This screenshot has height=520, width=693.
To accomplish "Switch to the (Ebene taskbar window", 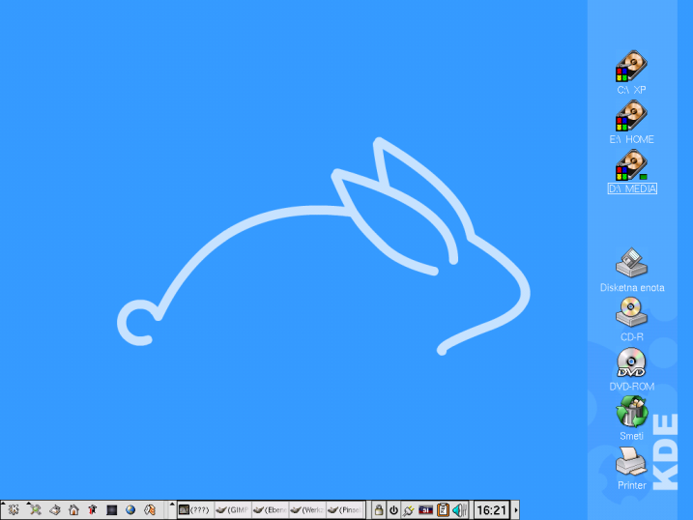I will pyautogui.click(x=270, y=510).
